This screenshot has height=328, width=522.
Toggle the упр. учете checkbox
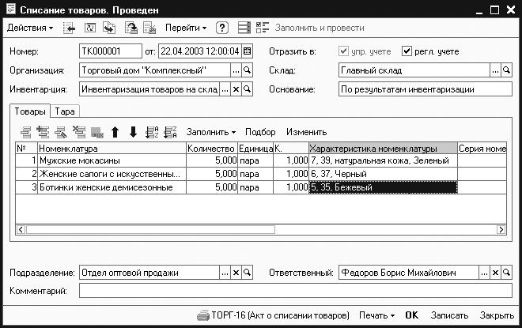(343, 52)
